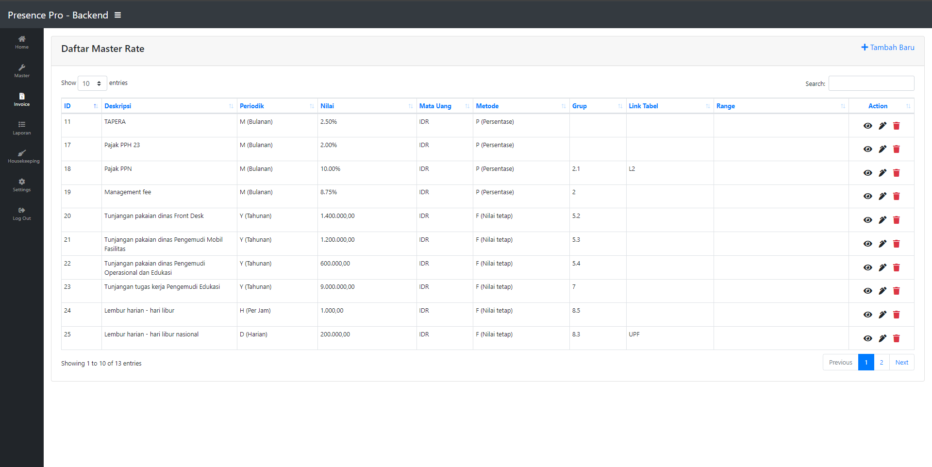The image size is (932, 467).
Task: Delete Lembur harian - hari libur nasional
Action: pos(897,338)
